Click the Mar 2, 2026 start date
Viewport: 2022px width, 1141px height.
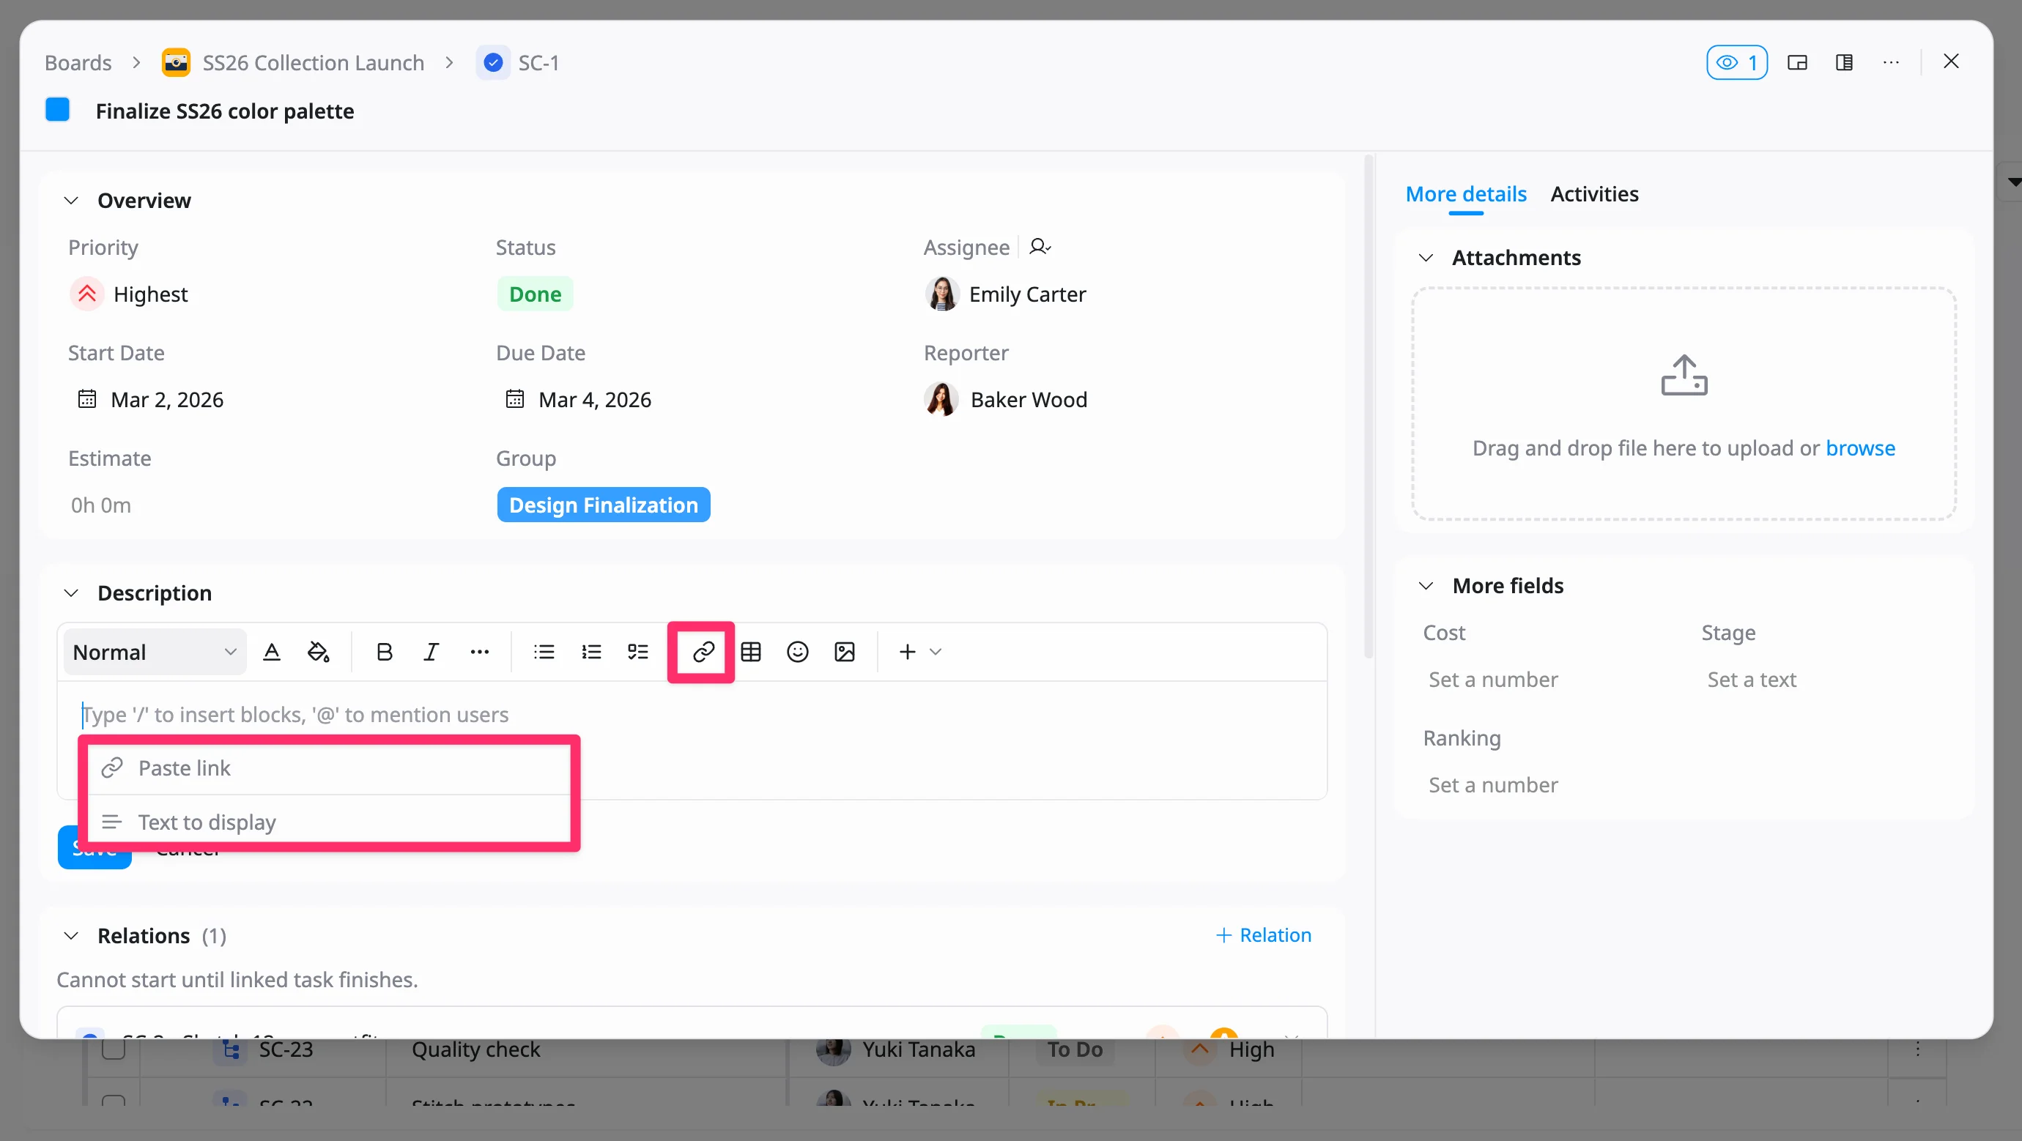(x=167, y=399)
